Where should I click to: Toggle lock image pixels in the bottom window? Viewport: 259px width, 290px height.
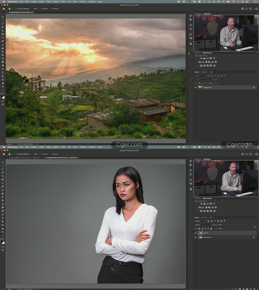[x=202, y=229]
